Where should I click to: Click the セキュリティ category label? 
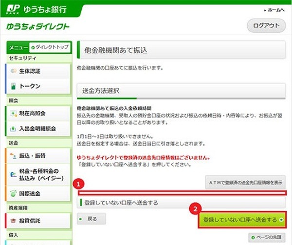(22, 58)
